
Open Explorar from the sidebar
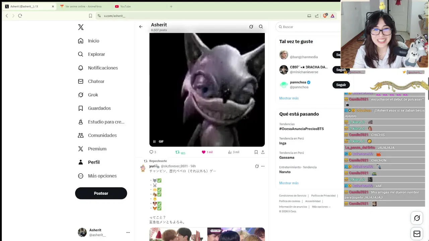tap(91, 54)
